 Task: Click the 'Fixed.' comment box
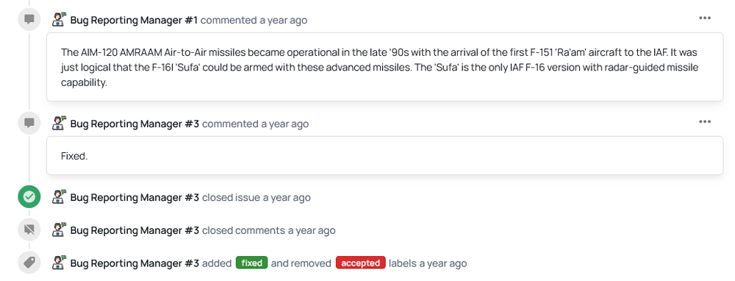(385, 156)
